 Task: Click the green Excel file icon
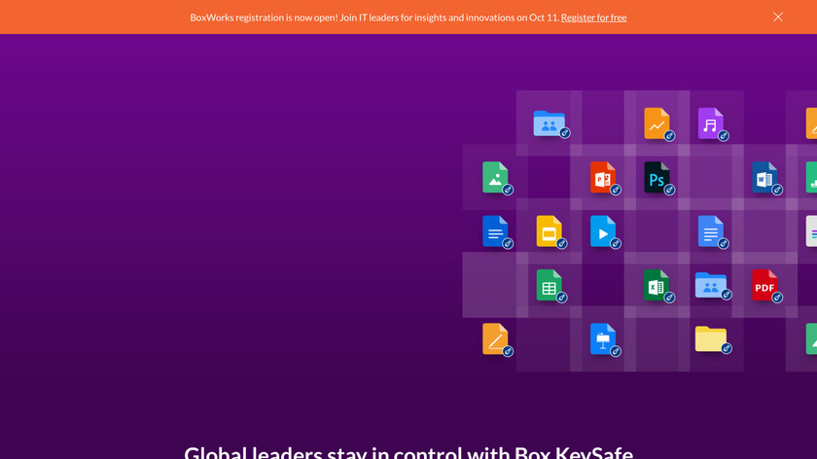coord(657,285)
